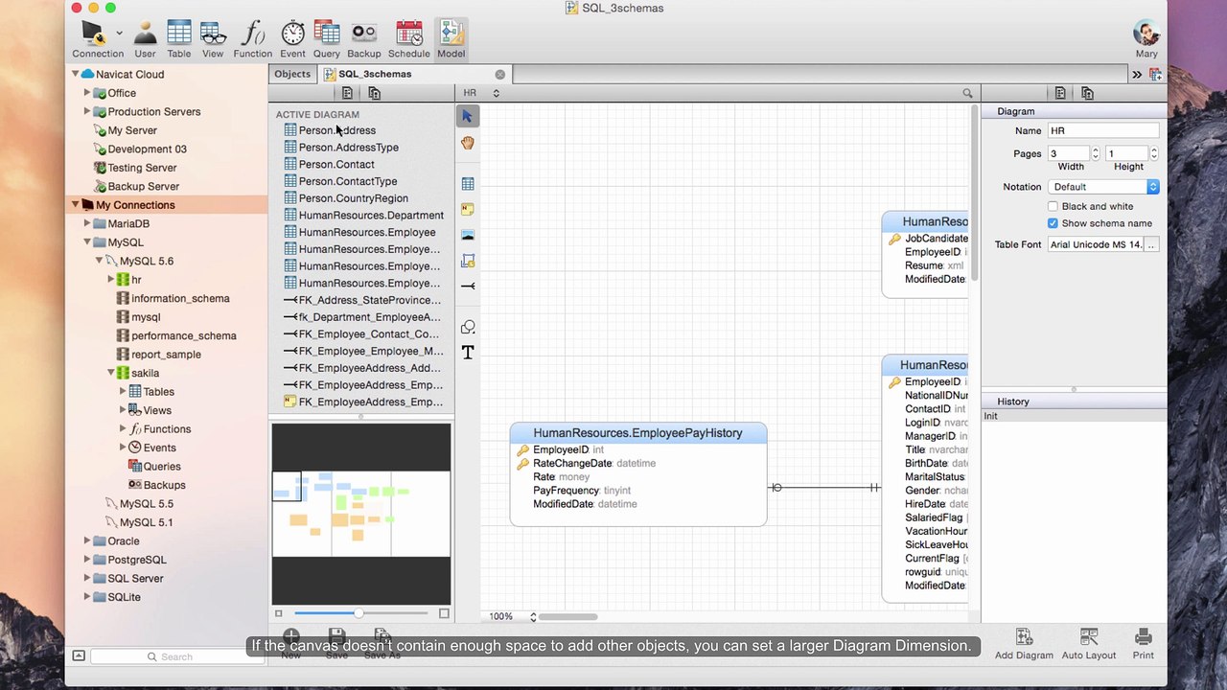Show hidden tabs with double chevron

point(1137,74)
